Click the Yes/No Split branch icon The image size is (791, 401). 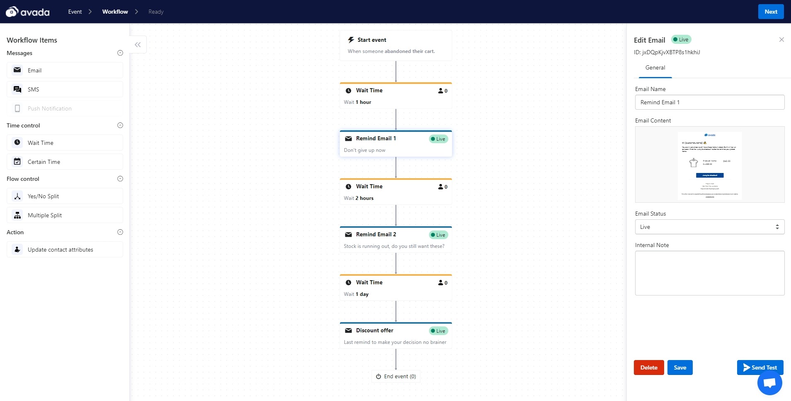tap(17, 196)
